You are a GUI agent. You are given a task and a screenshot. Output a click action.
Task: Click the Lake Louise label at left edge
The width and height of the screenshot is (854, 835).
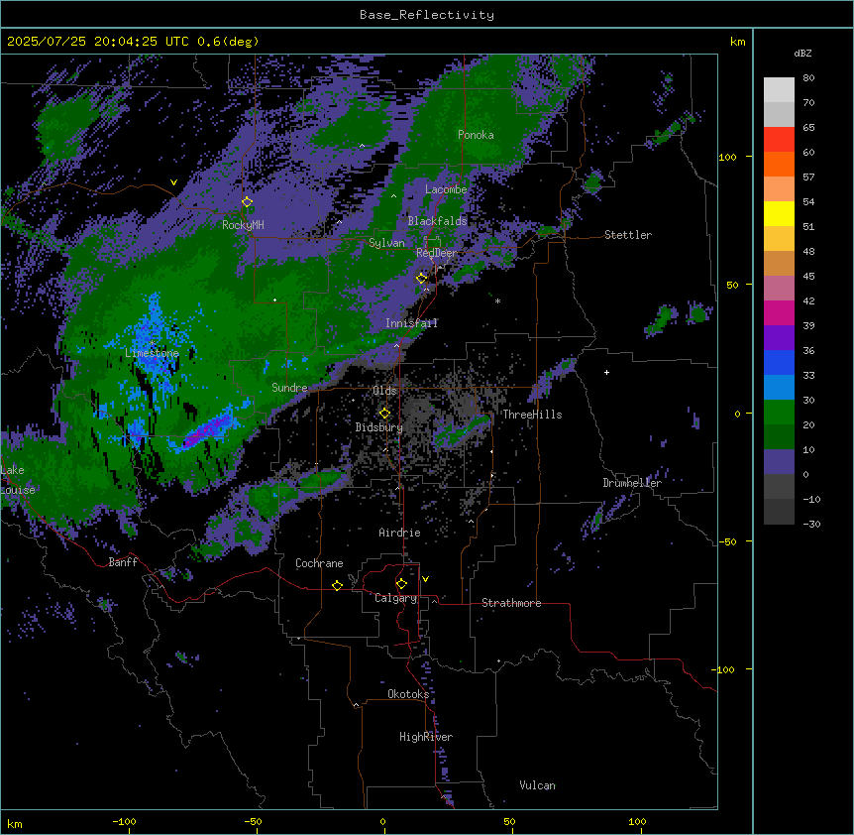click(x=18, y=480)
